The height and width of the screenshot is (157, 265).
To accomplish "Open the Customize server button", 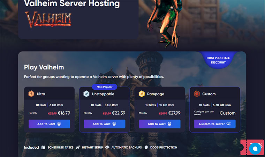I will [215, 124].
